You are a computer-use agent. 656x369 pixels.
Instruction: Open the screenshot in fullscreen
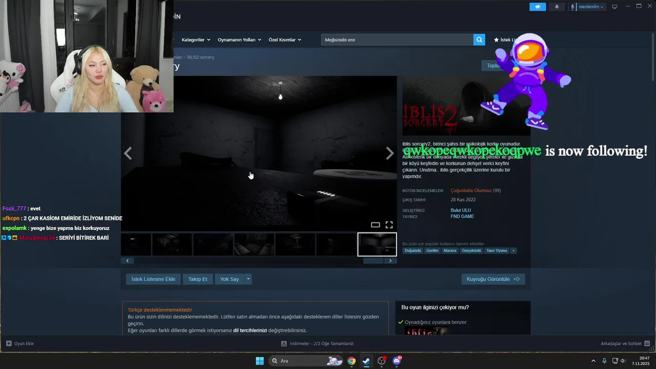point(389,224)
